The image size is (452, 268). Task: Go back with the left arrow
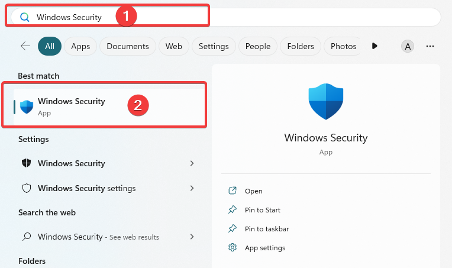pos(25,46)
